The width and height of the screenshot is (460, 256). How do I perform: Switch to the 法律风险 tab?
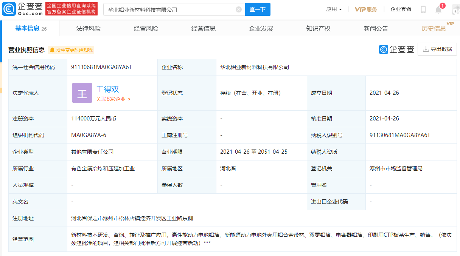point(88,28)
